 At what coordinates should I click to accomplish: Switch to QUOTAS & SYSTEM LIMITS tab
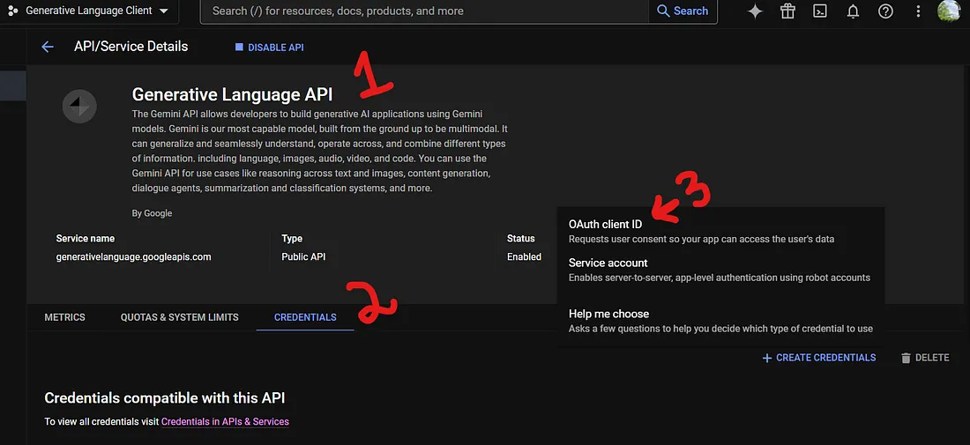179,317
